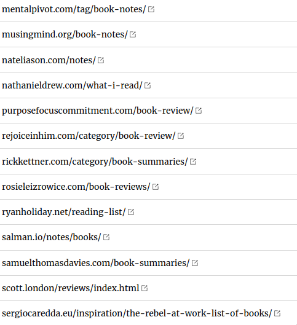
Task: Open external icon beside rickkettner.com/category/book-summaries/
Action: click(193, 162)
